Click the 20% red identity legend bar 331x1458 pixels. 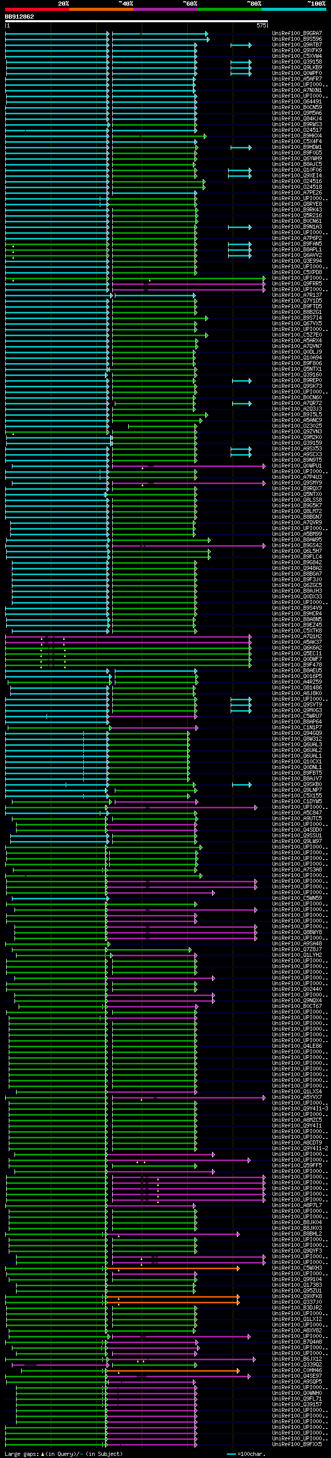pyautogui.click(x=37, y=9)
